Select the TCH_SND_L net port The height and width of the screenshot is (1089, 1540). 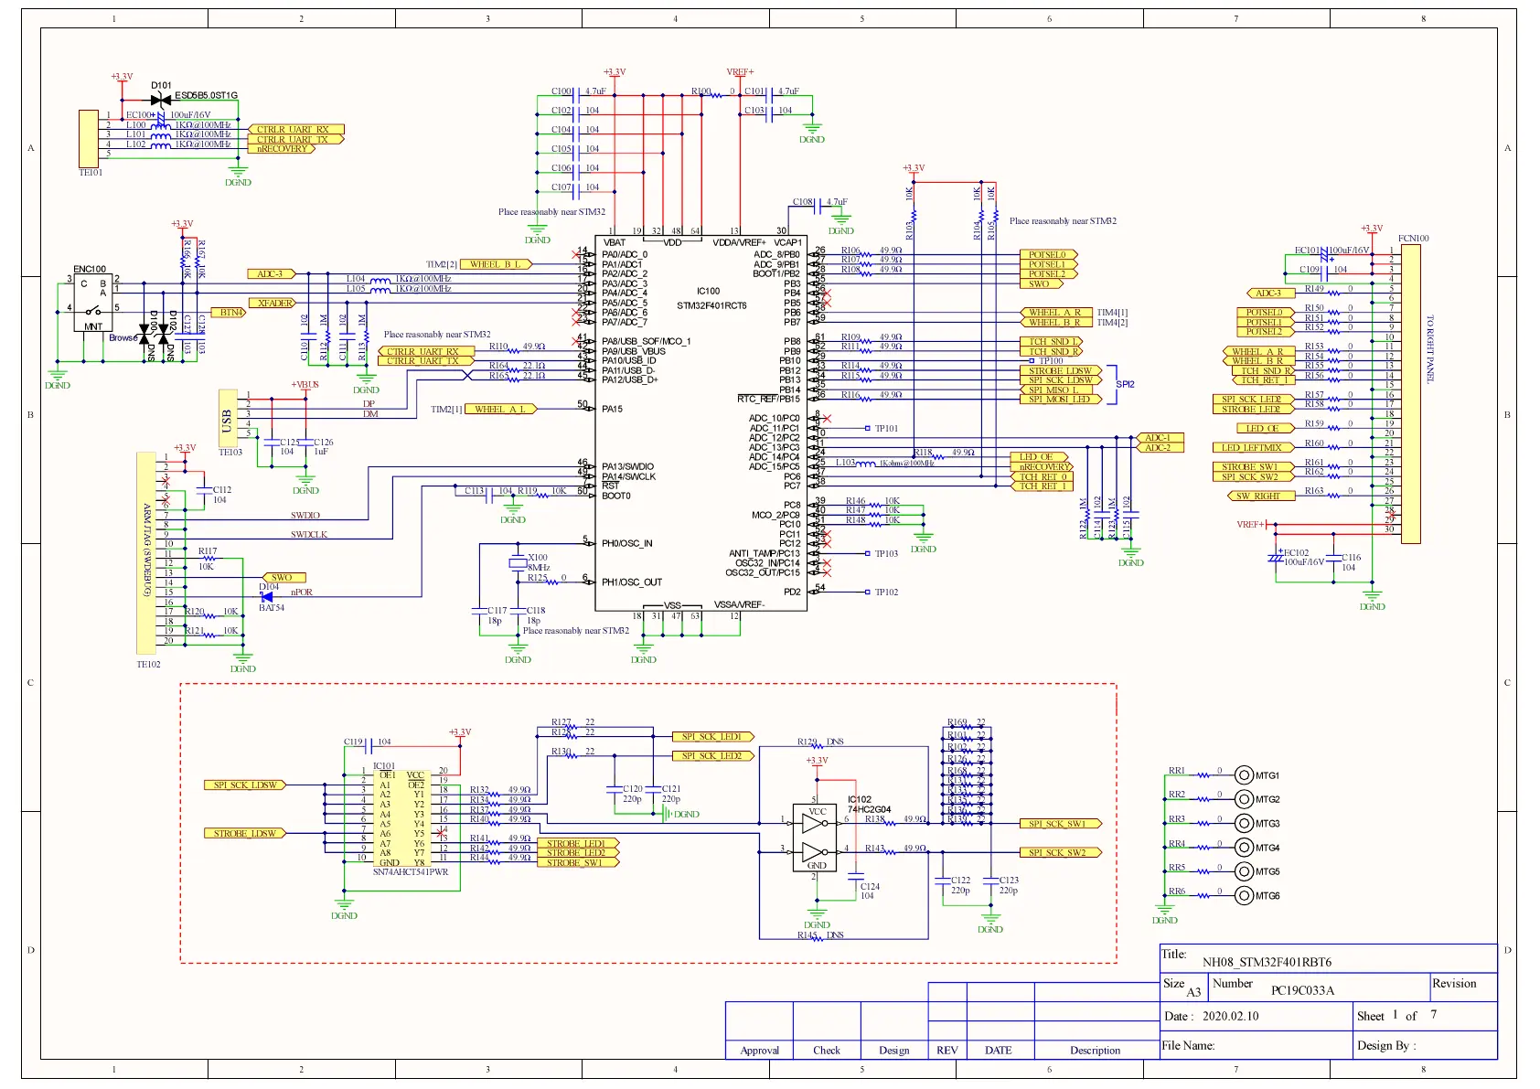[1052, 341]
